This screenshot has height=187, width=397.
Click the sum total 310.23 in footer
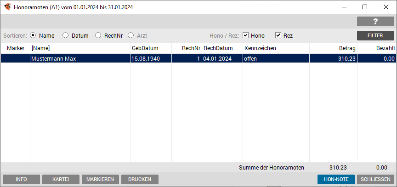[x=338, y=168]
